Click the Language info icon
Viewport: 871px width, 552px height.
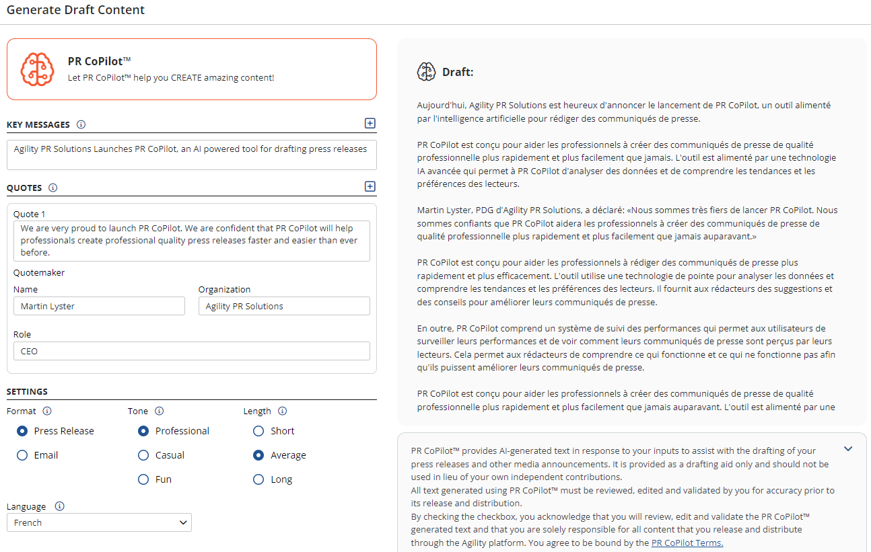click(59, 506)
